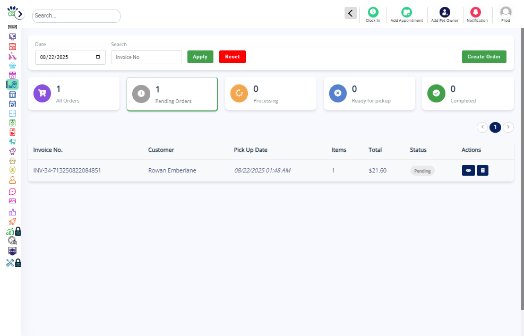This screenshot has height=336, width=524.
Task: Go to the previous page of orders
Action: tap(482, 127)
